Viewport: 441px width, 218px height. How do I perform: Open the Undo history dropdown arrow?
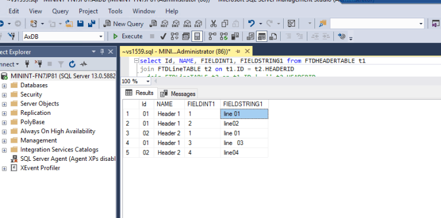(261, 24)
